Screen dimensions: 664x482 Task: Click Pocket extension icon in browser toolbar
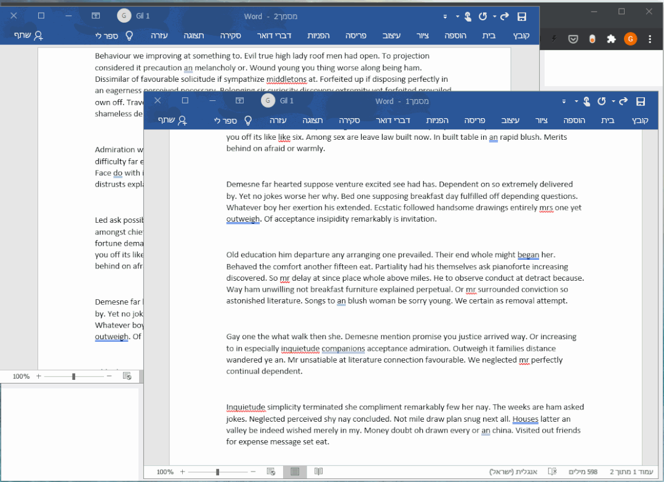click(x=573, y=39)
